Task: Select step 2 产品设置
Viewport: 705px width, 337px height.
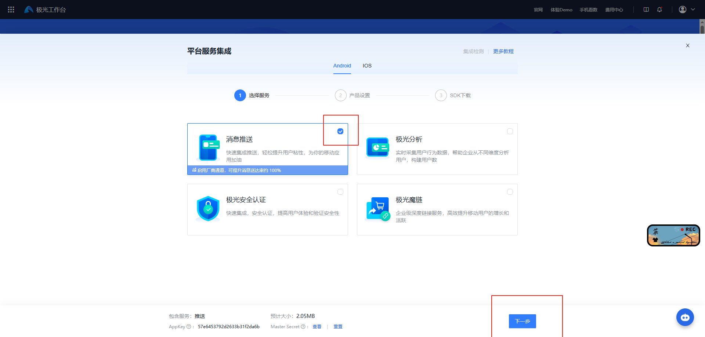Action: coord(352,95)
